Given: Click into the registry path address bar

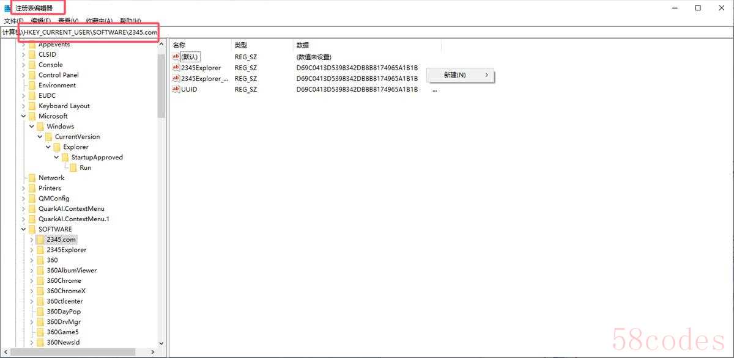Looking at the screenshot, I should click(367, 32).
